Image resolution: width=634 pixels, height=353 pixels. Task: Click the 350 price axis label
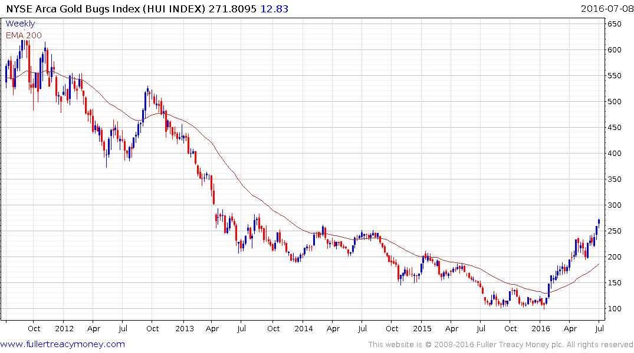tap(614, 179)
